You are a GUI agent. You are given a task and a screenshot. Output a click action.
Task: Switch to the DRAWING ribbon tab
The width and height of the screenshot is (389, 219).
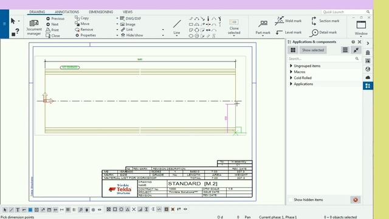point(37,12)
